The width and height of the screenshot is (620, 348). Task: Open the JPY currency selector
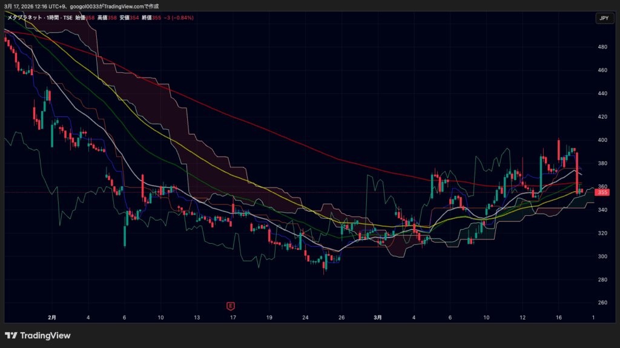[603, 19]
